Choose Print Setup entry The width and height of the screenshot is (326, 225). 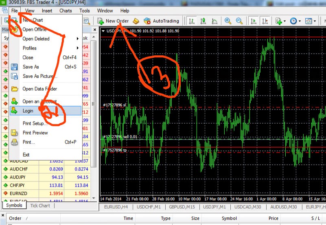tap(46, 123)
